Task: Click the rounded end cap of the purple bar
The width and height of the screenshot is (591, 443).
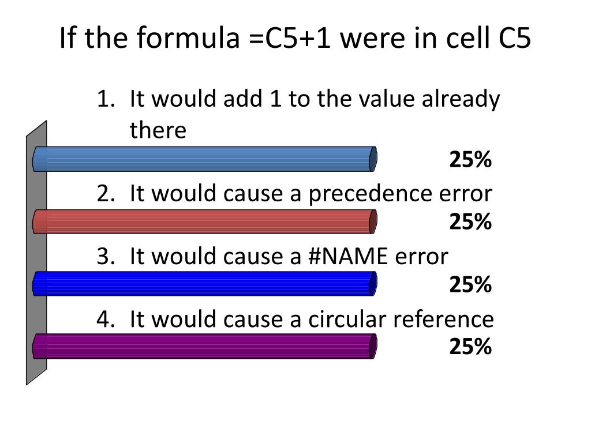Action: (x=373, y=346)
